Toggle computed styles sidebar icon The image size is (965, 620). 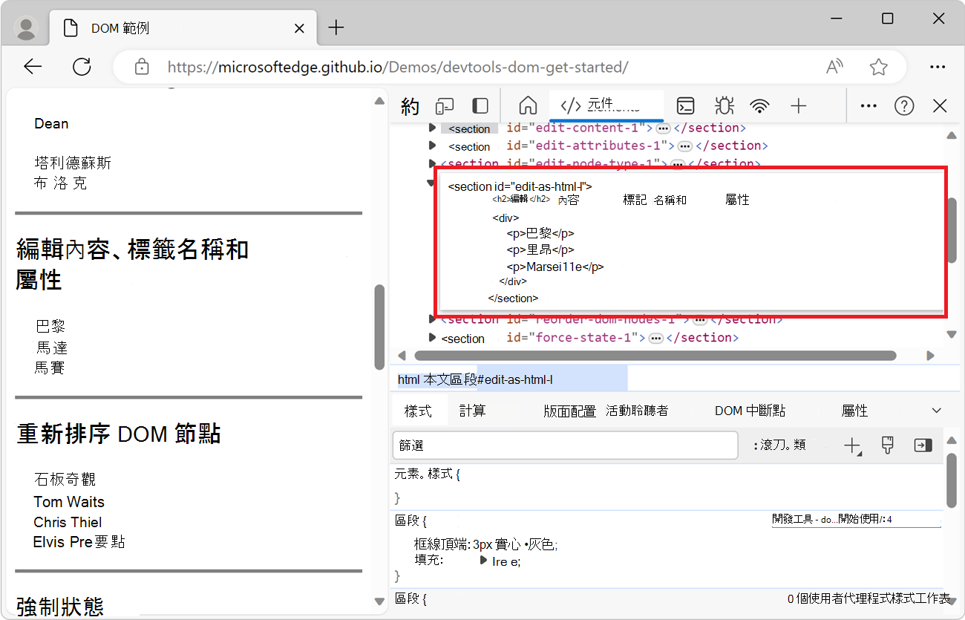pos(923,446)
